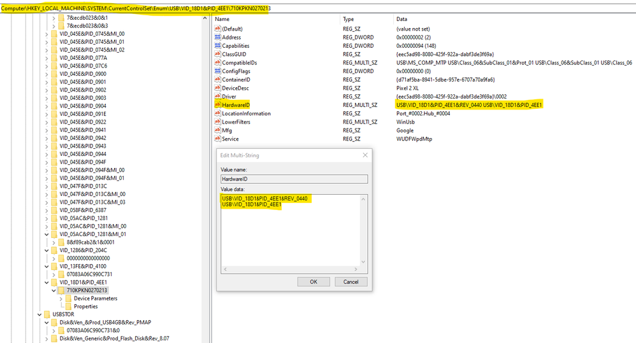636x343 pixels.
Task: Click the USBSTOR folder icon
Action: point(47,314)
